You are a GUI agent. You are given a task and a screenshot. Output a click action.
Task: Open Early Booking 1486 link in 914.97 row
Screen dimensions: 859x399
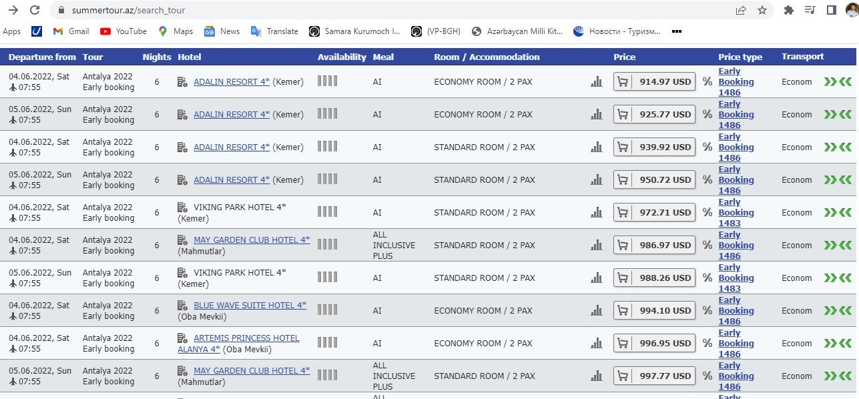coord(736,81)
